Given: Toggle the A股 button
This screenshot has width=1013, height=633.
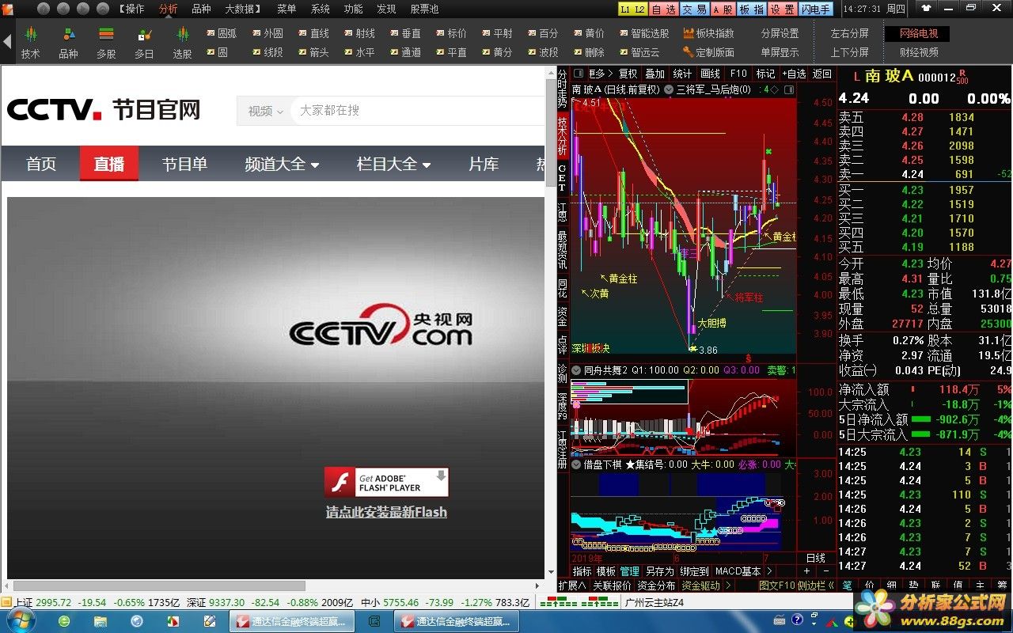Looking at the screenshot, I should point(723,9).
